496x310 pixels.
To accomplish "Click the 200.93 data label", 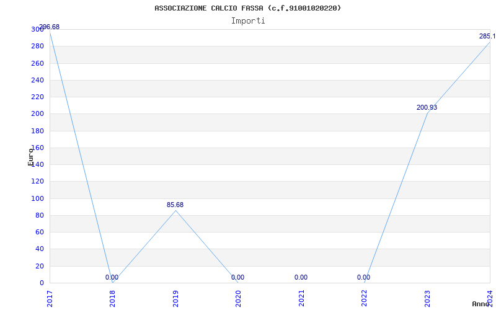I will click(x=427, y=107).
